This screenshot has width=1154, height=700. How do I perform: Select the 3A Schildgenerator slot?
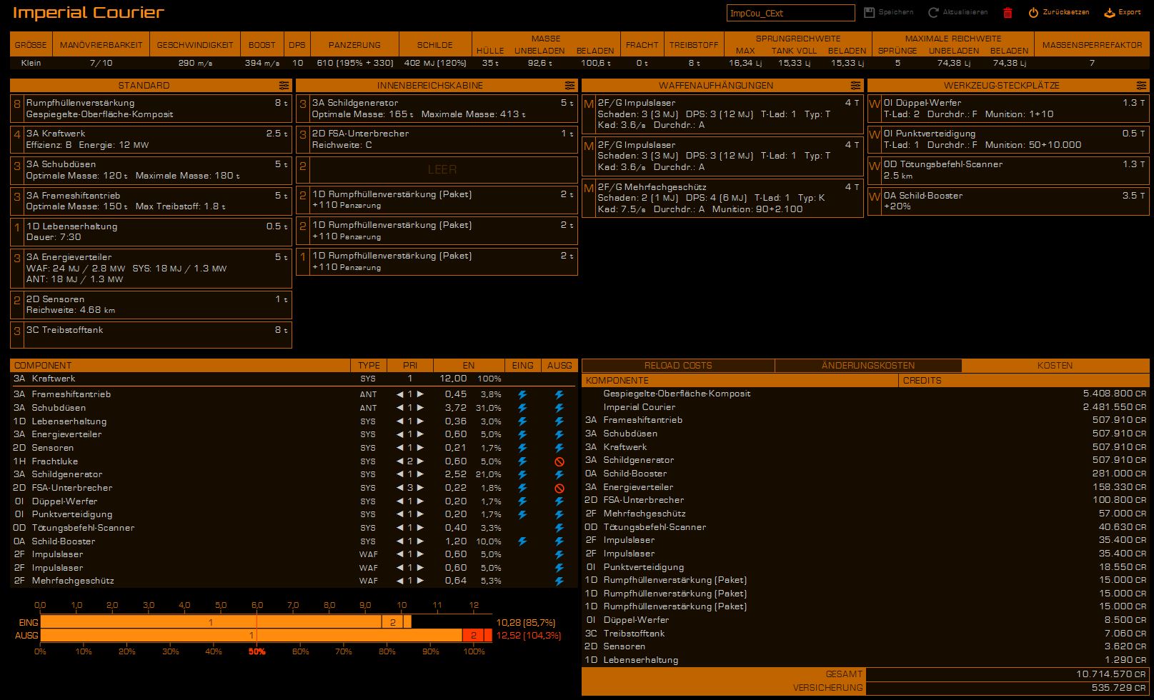click(437, 109)
